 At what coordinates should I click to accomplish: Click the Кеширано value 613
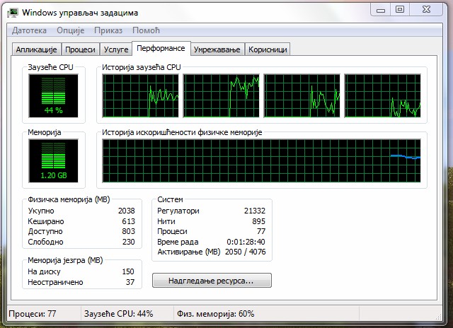point(129,221)
